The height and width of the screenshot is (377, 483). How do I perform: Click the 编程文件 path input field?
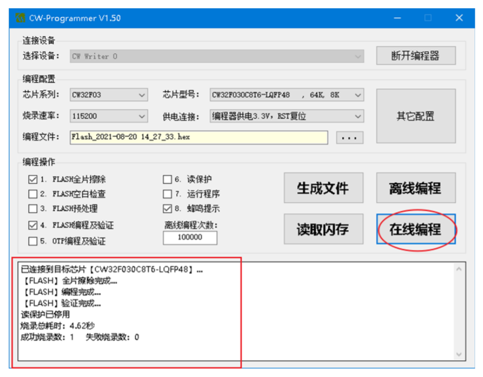[199, 137]
